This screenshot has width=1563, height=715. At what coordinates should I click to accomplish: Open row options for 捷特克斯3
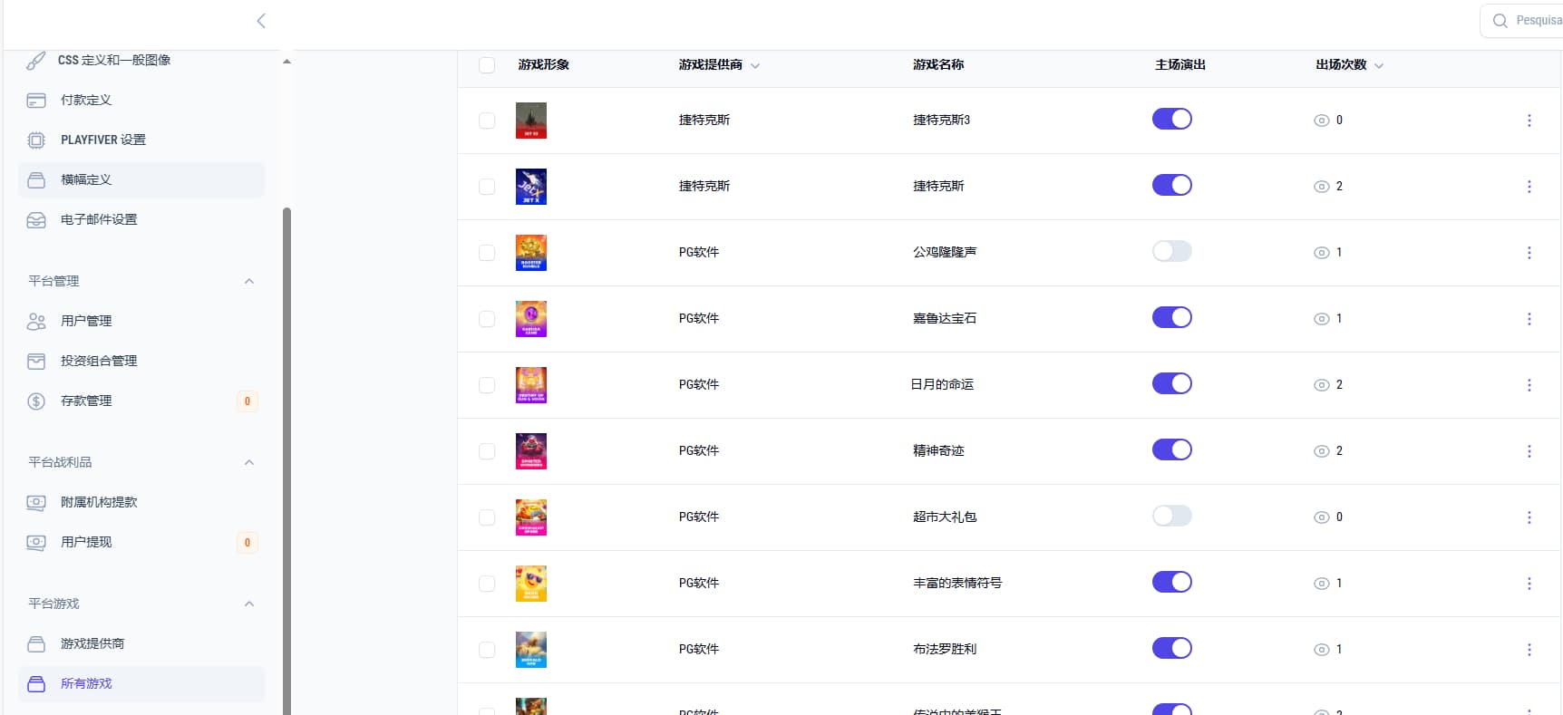(x=1529, y=121)
